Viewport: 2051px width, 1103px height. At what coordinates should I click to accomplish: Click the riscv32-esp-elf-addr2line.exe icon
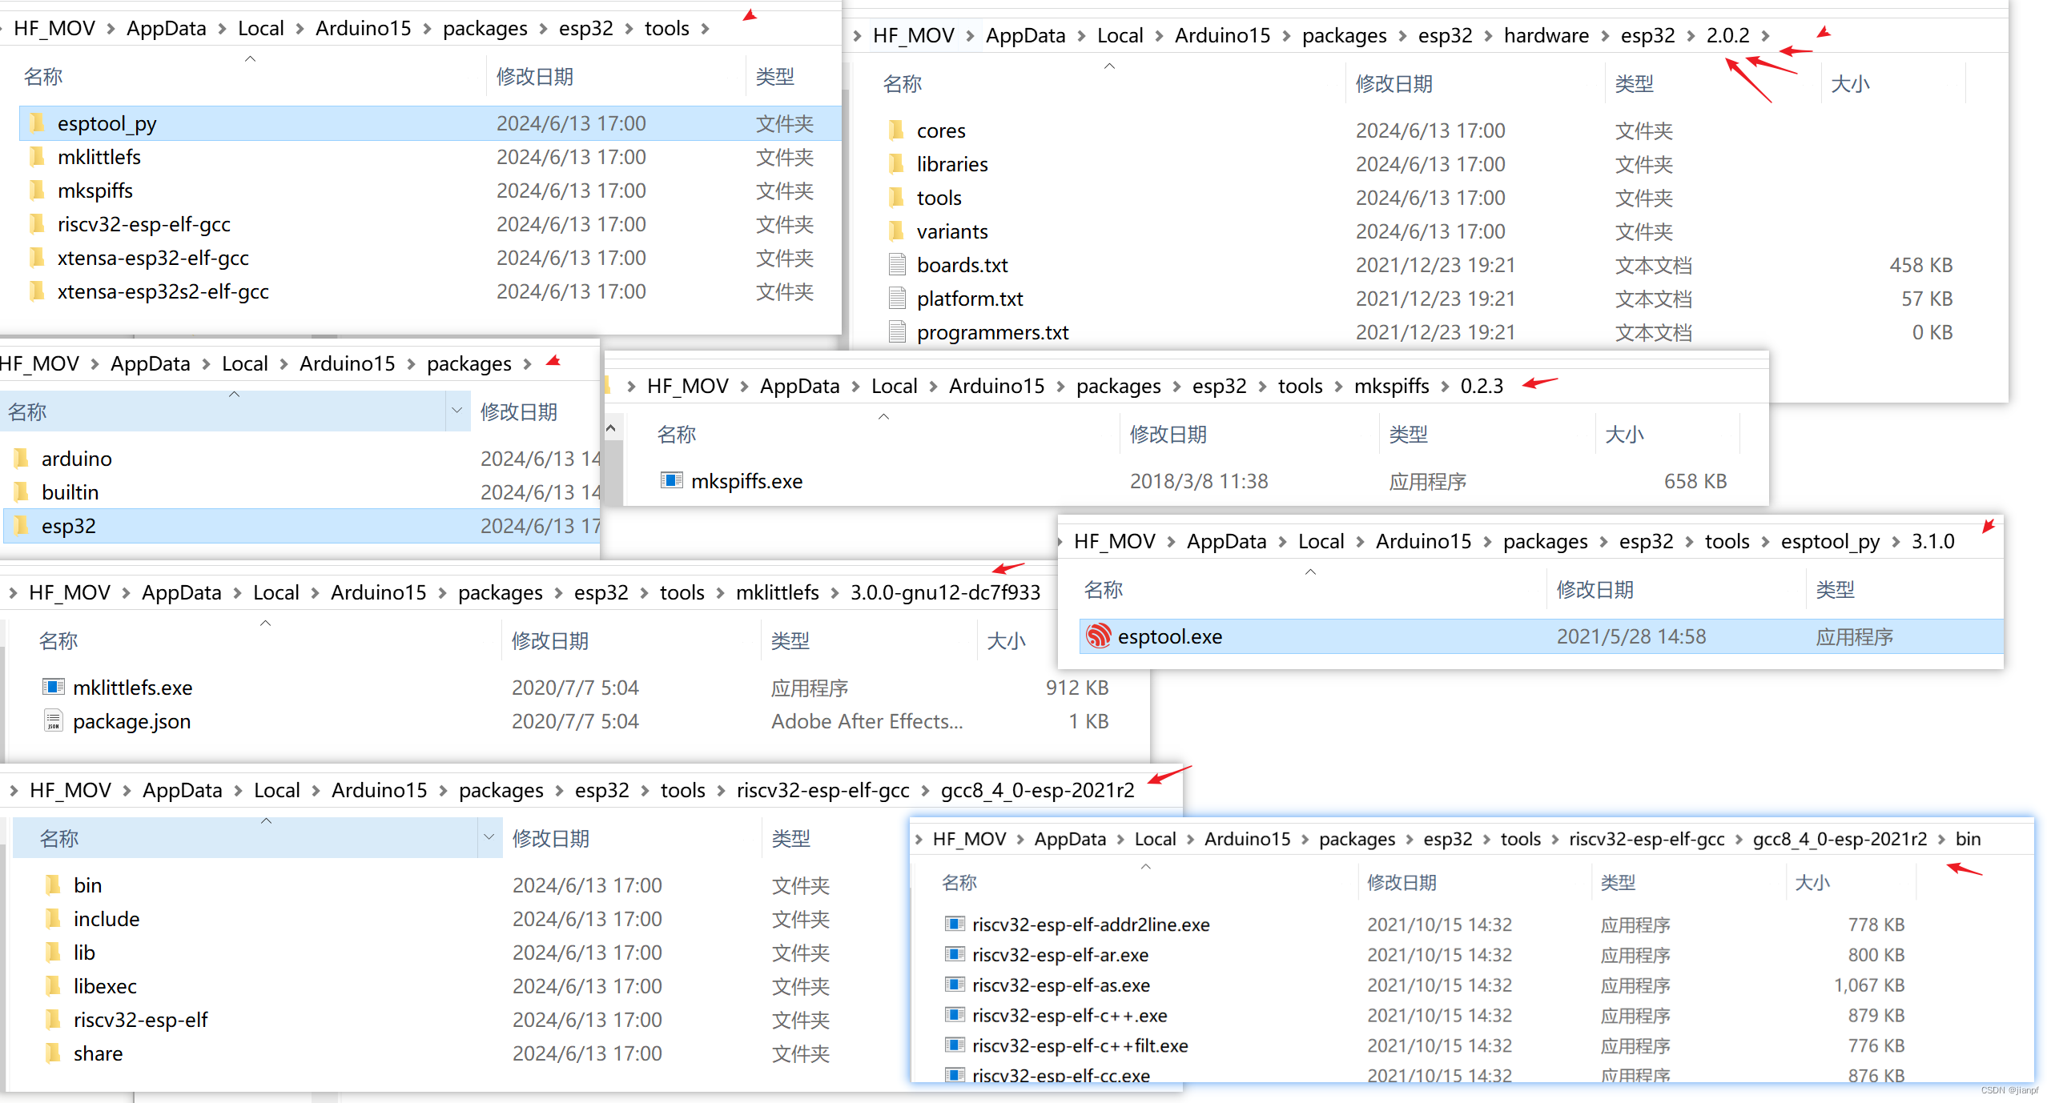[x=954, y=925]
